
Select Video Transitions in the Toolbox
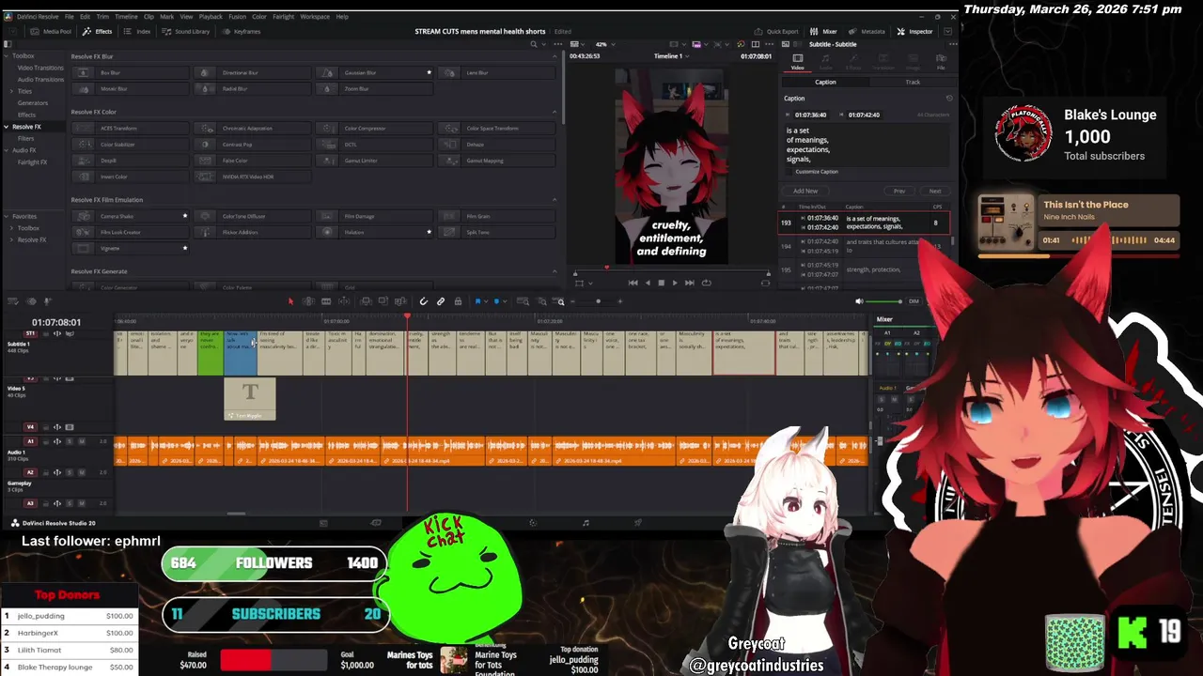pos(40,68)
